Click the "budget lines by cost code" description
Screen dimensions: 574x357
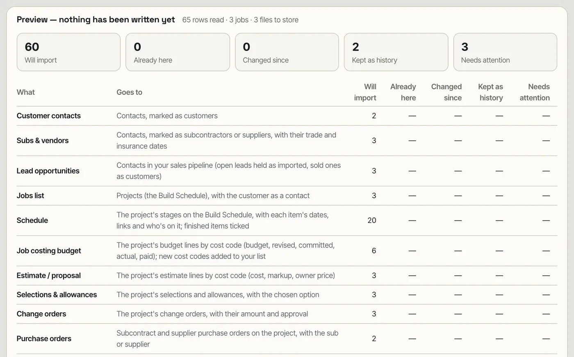click(x=225, y=251)
